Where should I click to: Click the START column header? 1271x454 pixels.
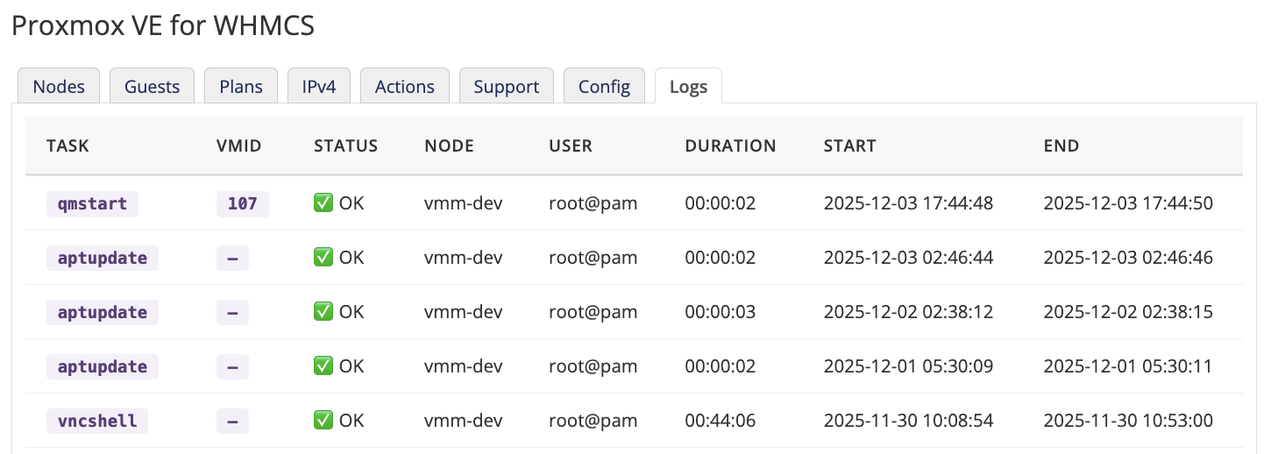849,146
